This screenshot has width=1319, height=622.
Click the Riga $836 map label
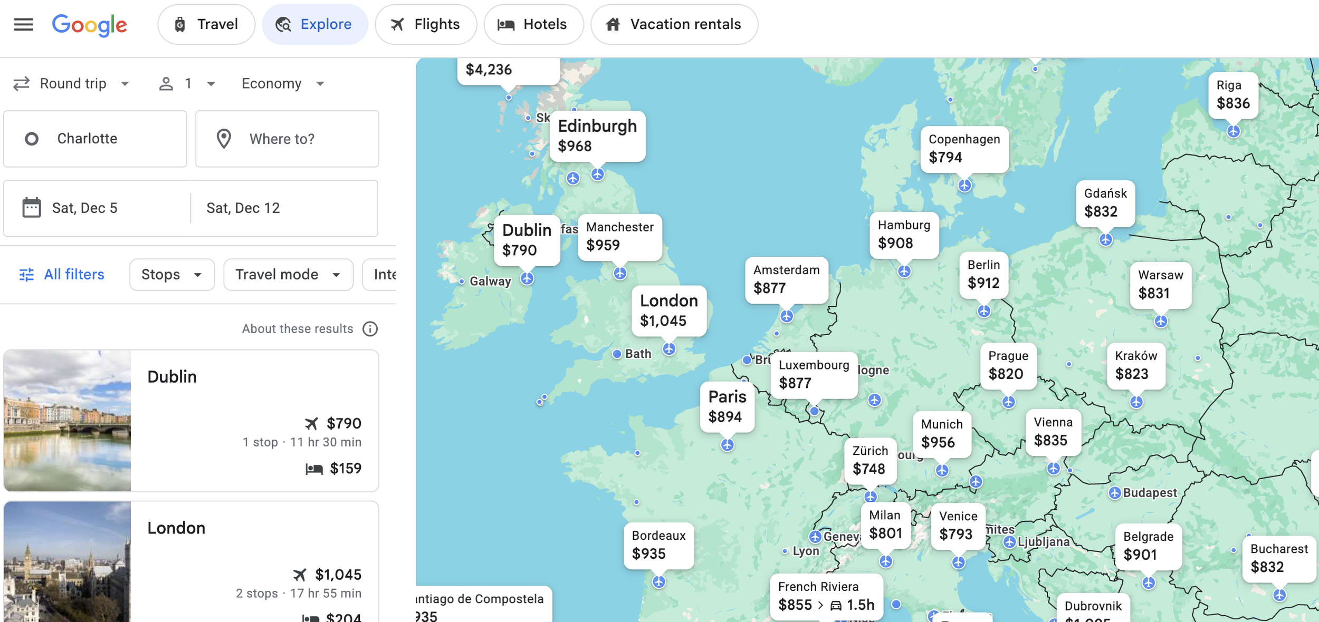click(1234, 95)
